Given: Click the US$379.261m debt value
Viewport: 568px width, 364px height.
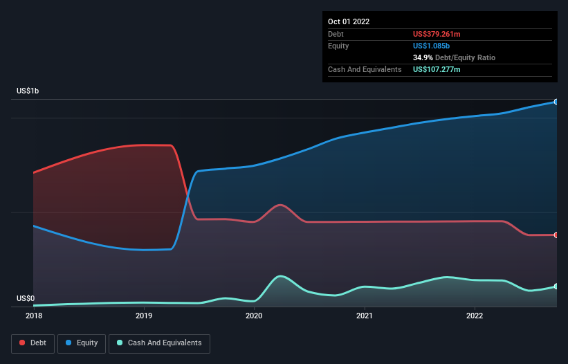Looking at the screenshot, I should pos(437,34).
